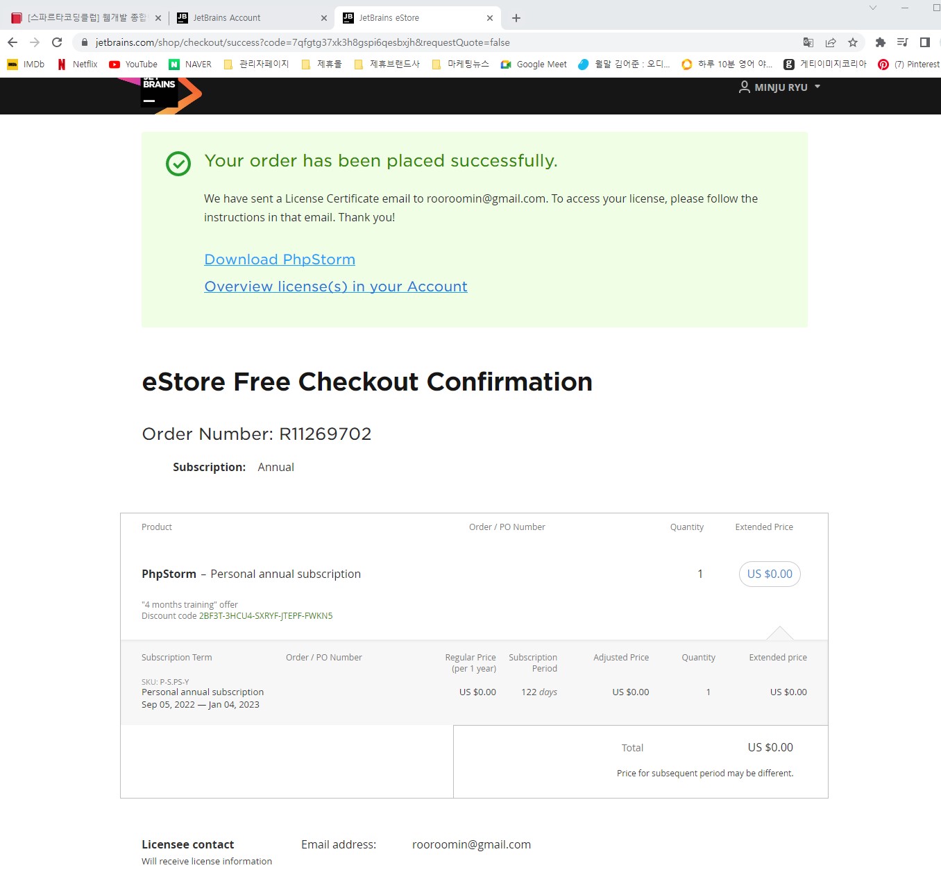Open the NAVER bookmark
Screen dimensions: 941x879
(x=190, y=65)
